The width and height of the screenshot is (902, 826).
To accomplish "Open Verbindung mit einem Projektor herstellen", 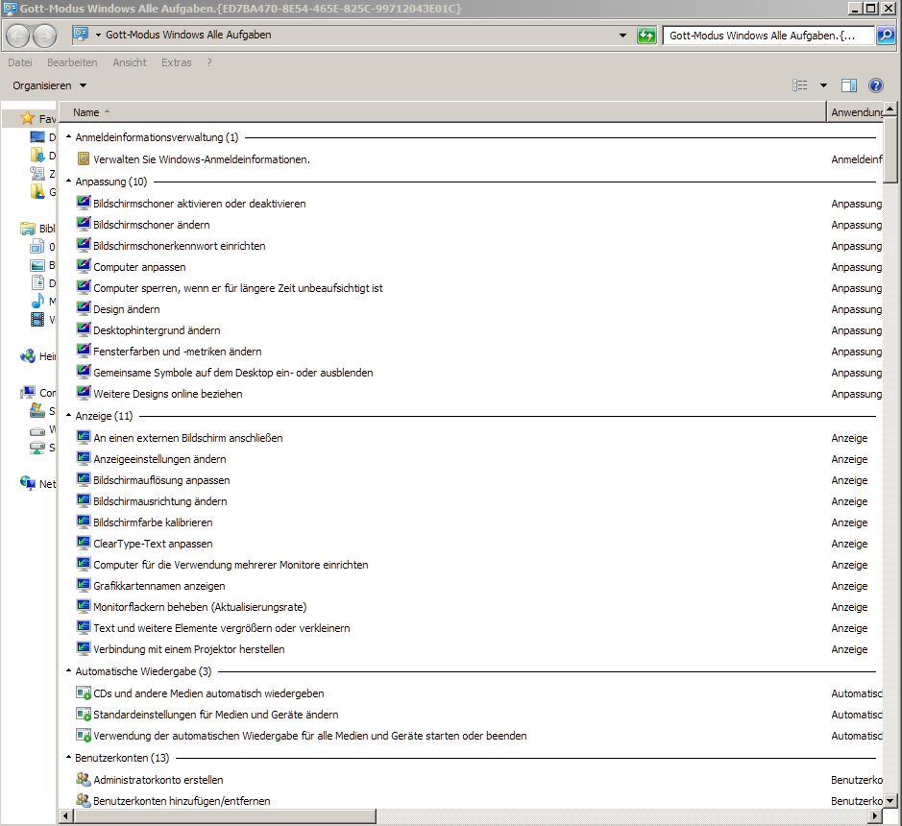I will [x=188, y=649].
